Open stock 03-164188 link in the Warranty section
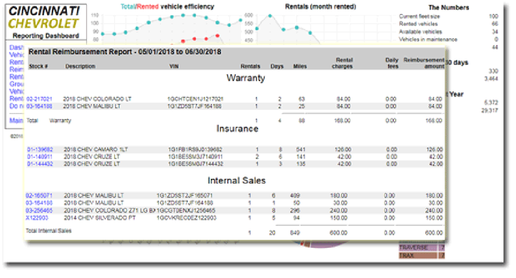This screenshot has width=516, height=278. [x=39, y=106]
